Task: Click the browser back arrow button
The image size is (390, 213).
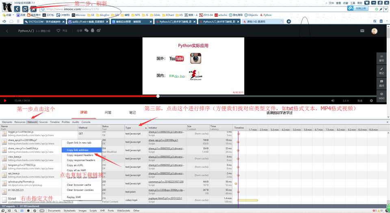Action: [17, 9]
